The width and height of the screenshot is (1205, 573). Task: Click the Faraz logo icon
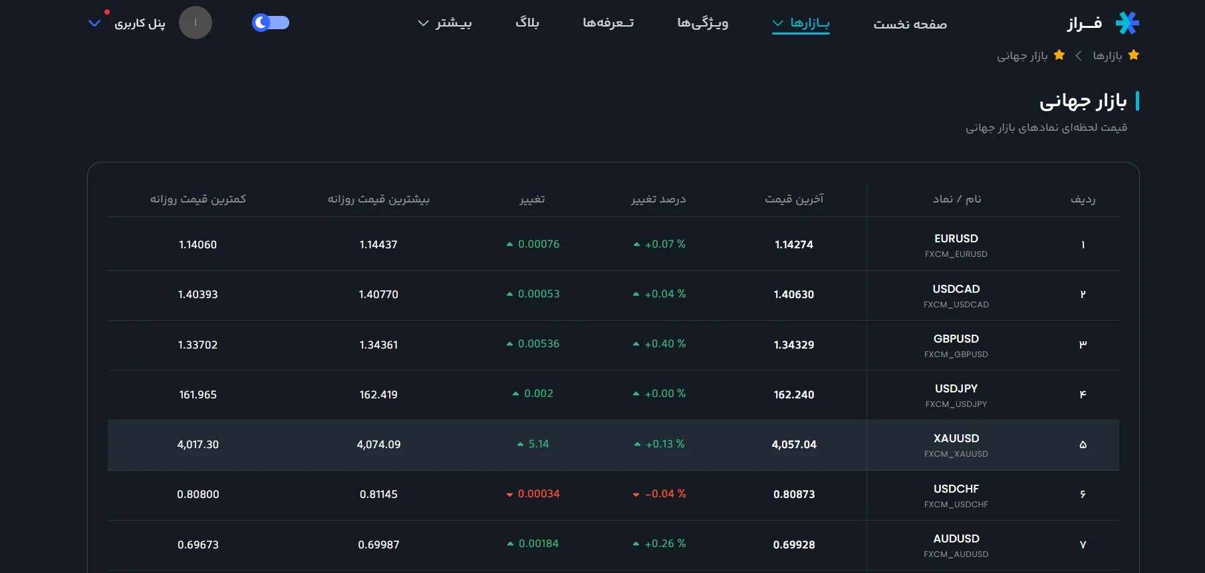tap(1127, 23)
